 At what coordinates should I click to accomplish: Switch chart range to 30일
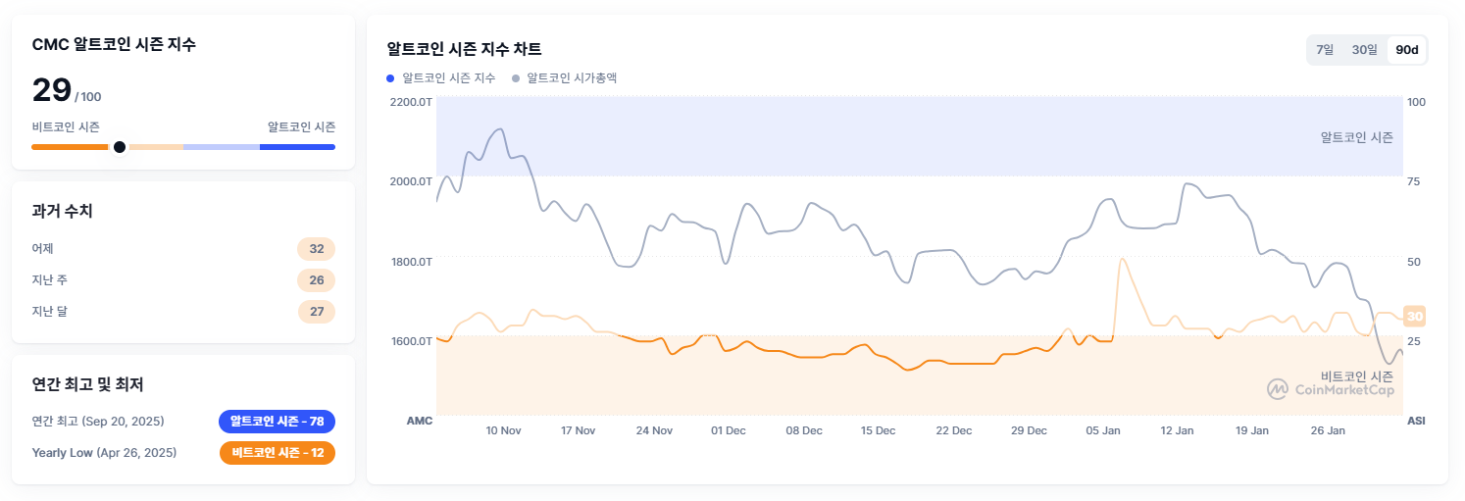1364,50
